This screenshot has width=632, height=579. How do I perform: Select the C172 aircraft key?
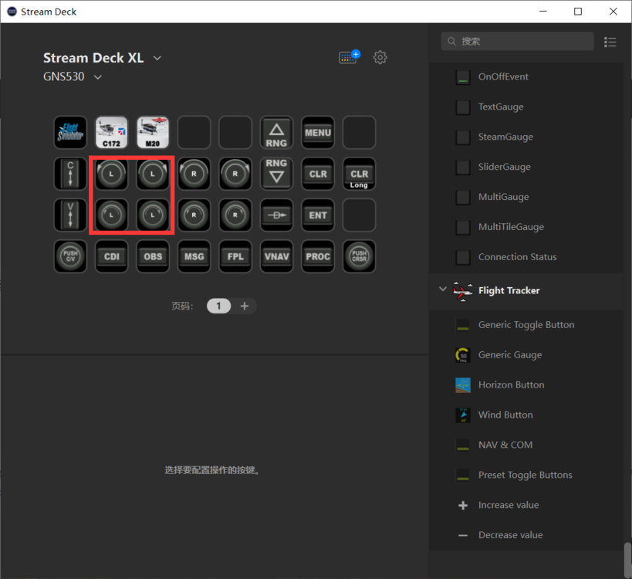(x=112, y=133)
